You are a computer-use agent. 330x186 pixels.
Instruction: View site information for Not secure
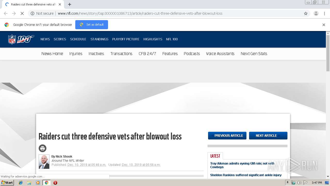(x=42, y=13)
